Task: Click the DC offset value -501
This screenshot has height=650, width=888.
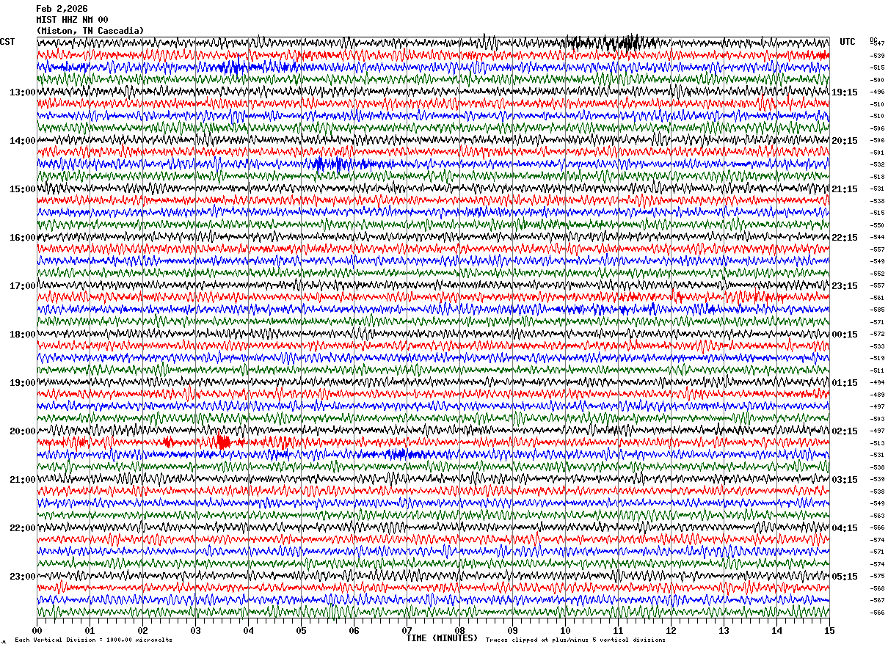Action: tap(877, 153)
